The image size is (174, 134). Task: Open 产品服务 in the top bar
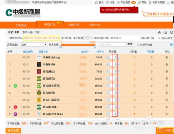pyautogui.click(x=125, y=2)
